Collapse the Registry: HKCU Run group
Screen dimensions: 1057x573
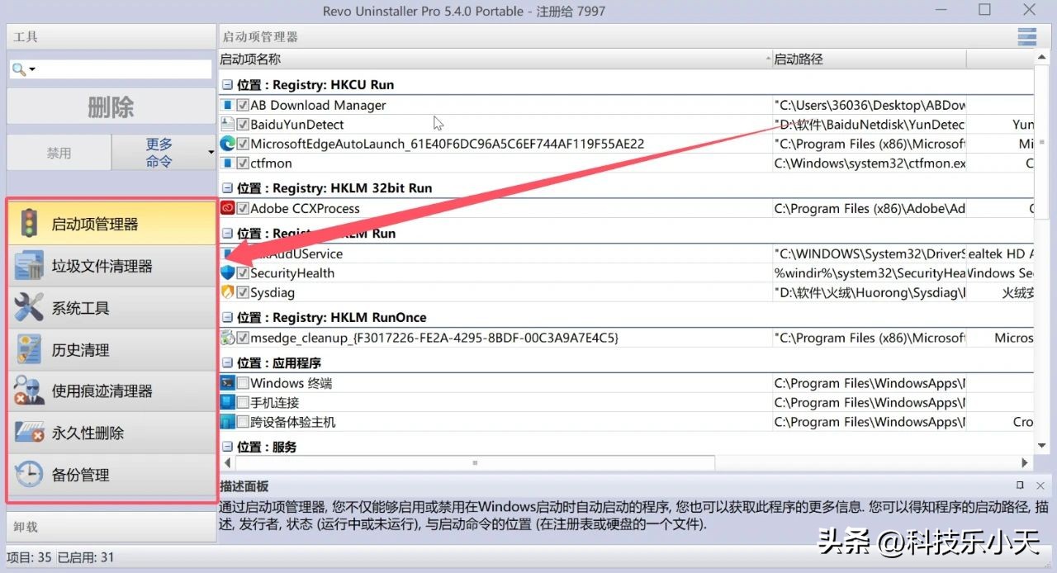pos(226,84)
